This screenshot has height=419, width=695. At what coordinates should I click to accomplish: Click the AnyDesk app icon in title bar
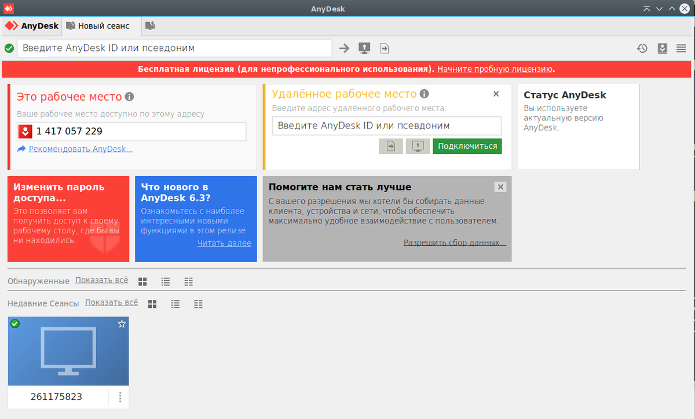(9, 8)
